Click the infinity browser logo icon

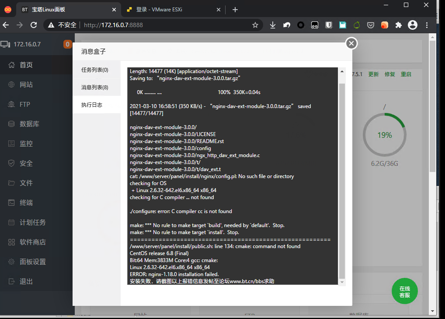click(x=8, y=10)
